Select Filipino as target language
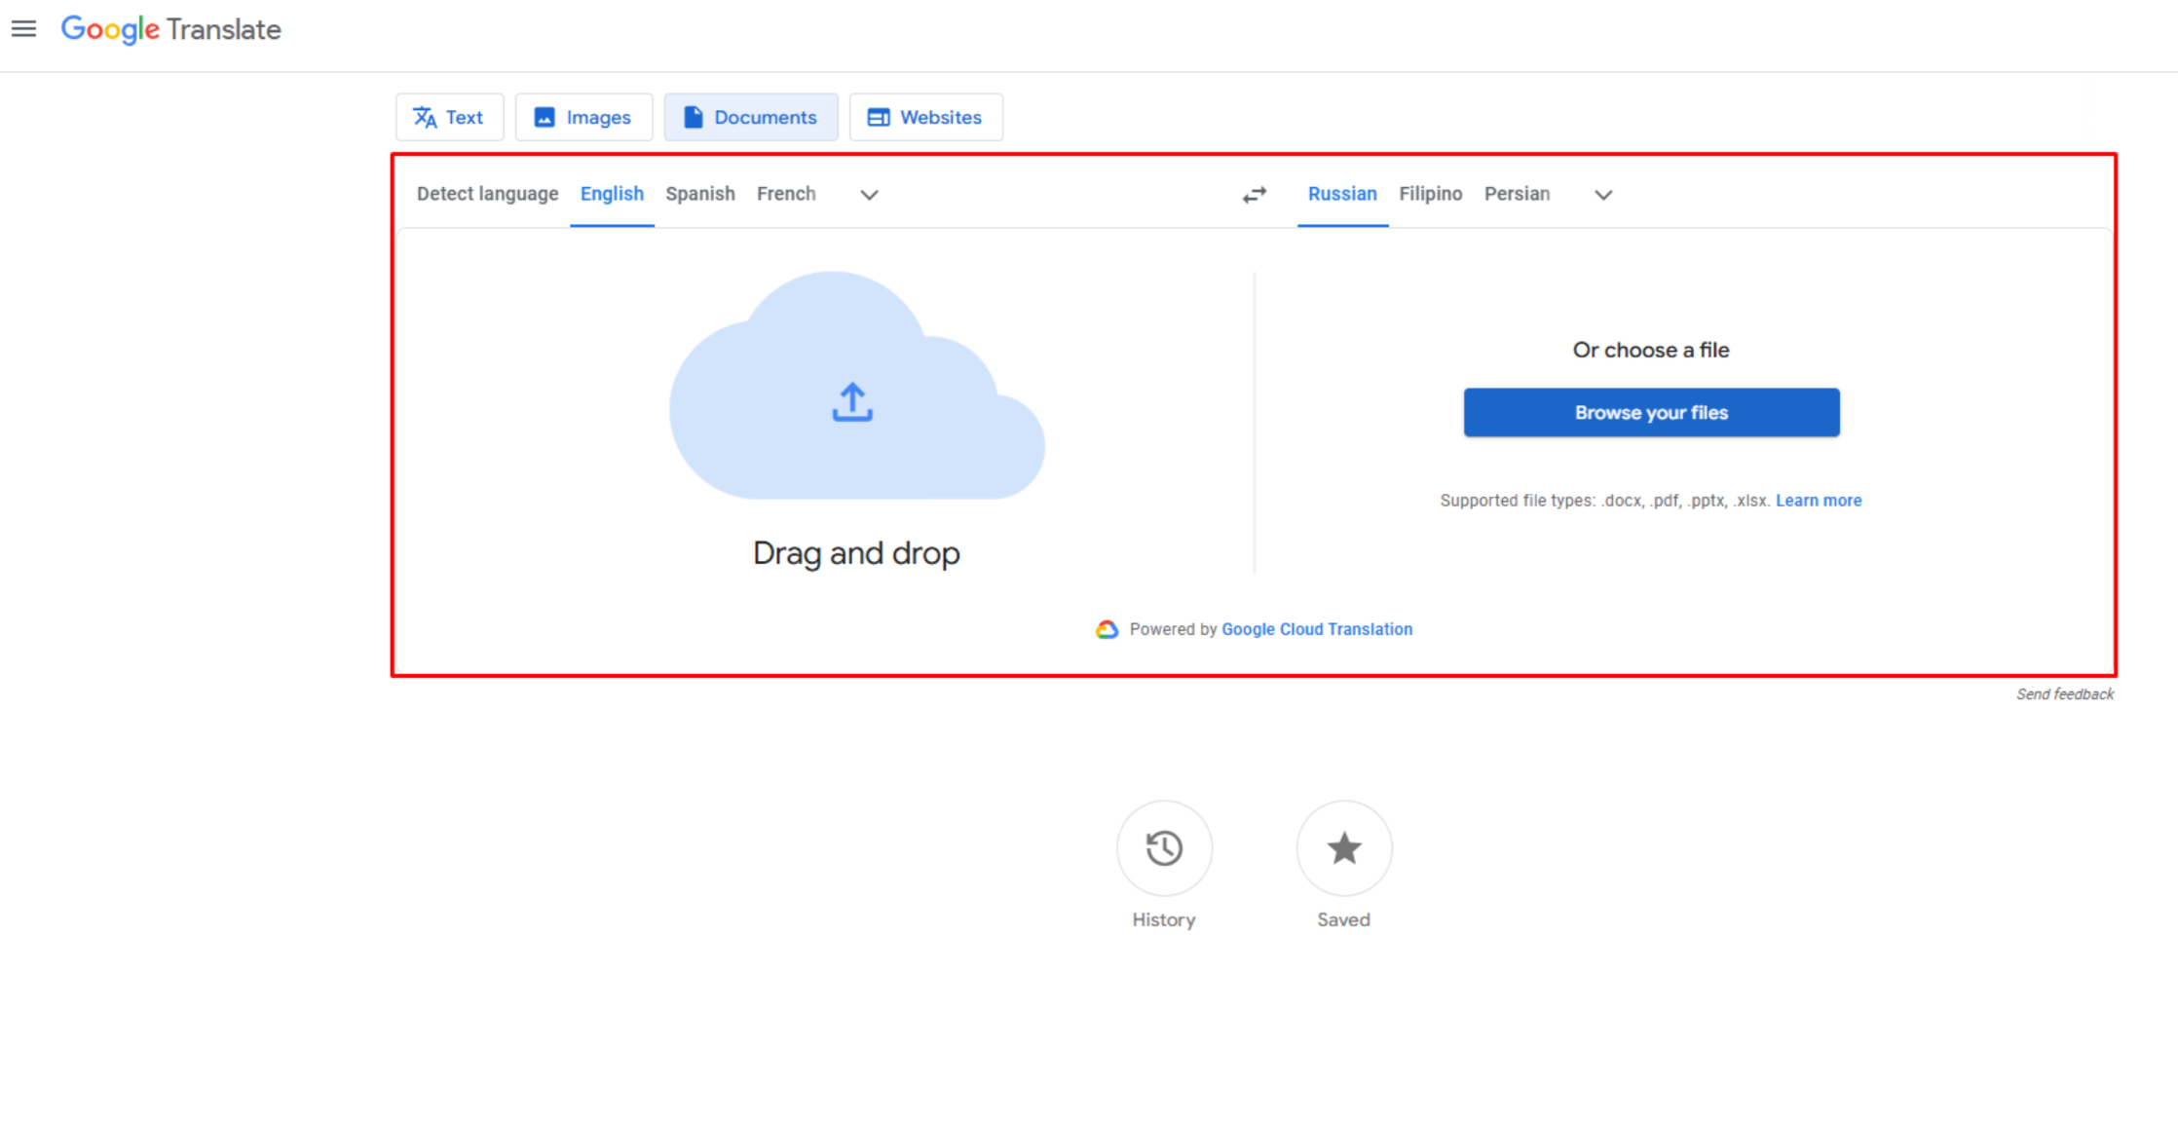Image resolution: width=2178 pixels, height=1122 pixels. [x=1430, y=194]
